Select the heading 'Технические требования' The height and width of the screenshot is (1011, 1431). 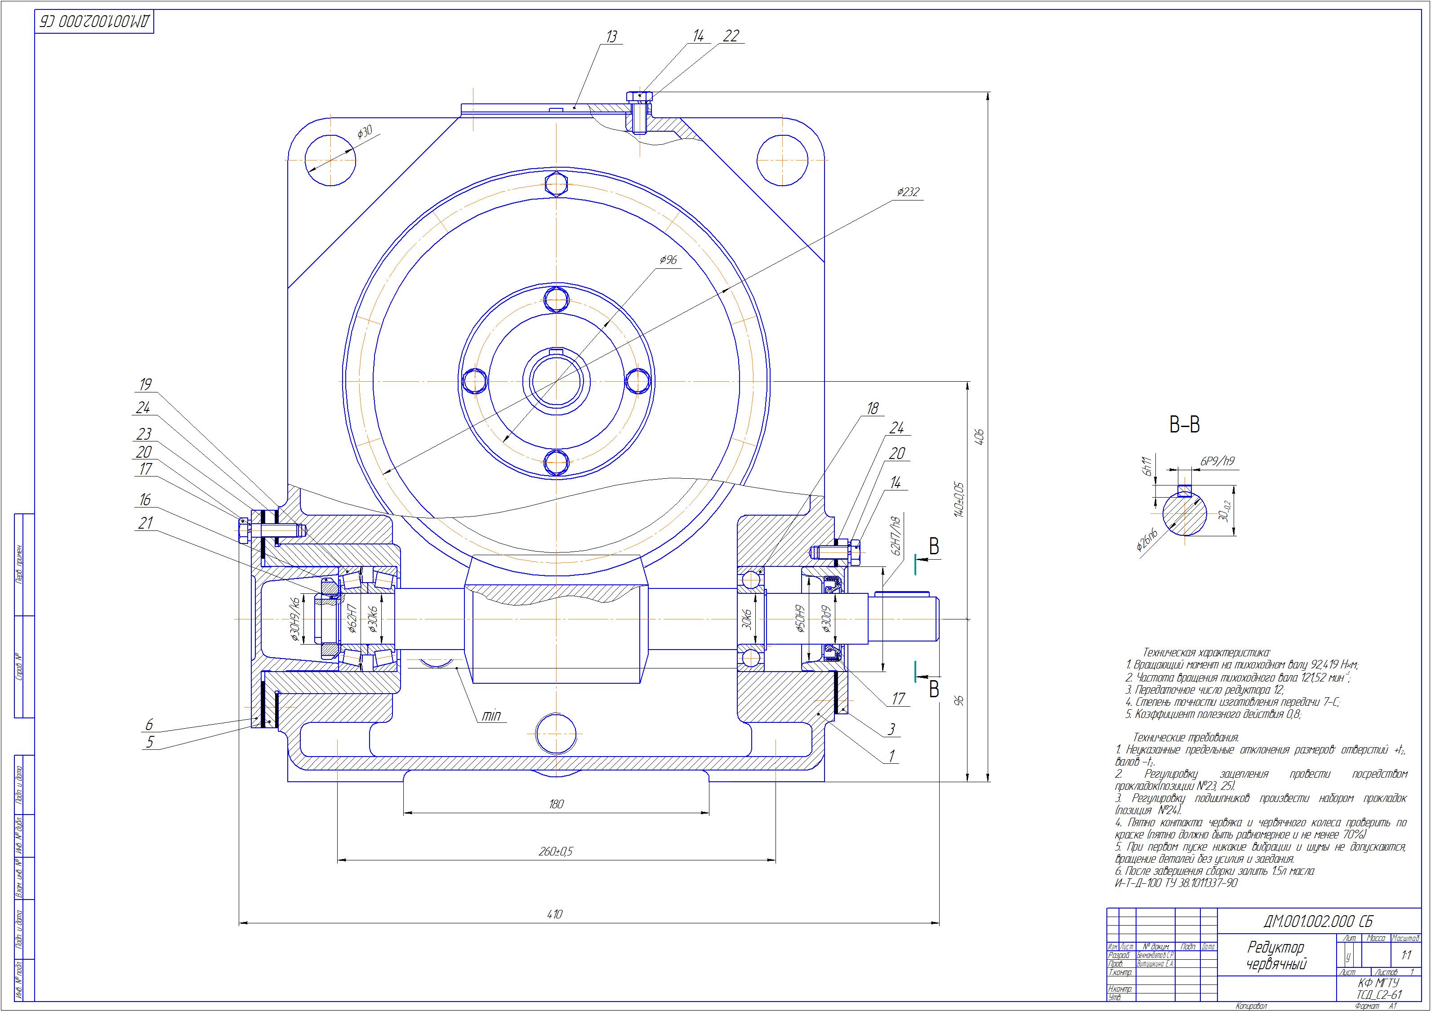click(x=1186, y=737)
